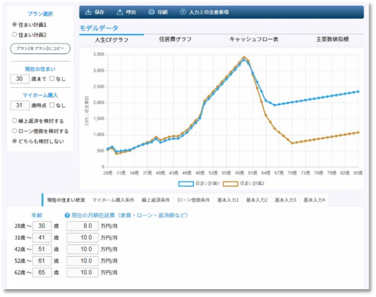This screenshot has width=376, height=297.
Task: Open マイホーム購入条件 tab
Action: pos(113,200)
